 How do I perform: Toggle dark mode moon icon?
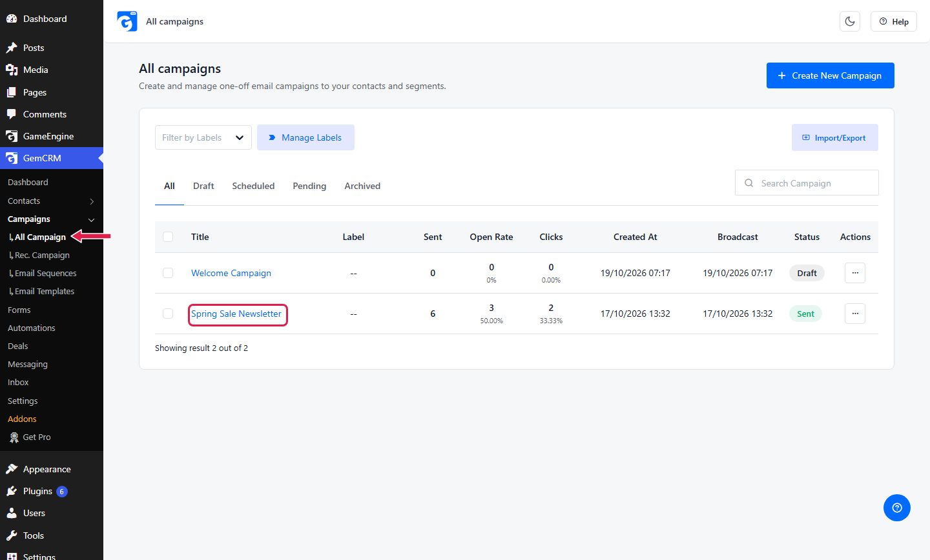(x=850, y=21)
